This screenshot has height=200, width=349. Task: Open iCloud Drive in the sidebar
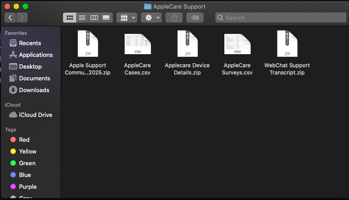(30, 115)
